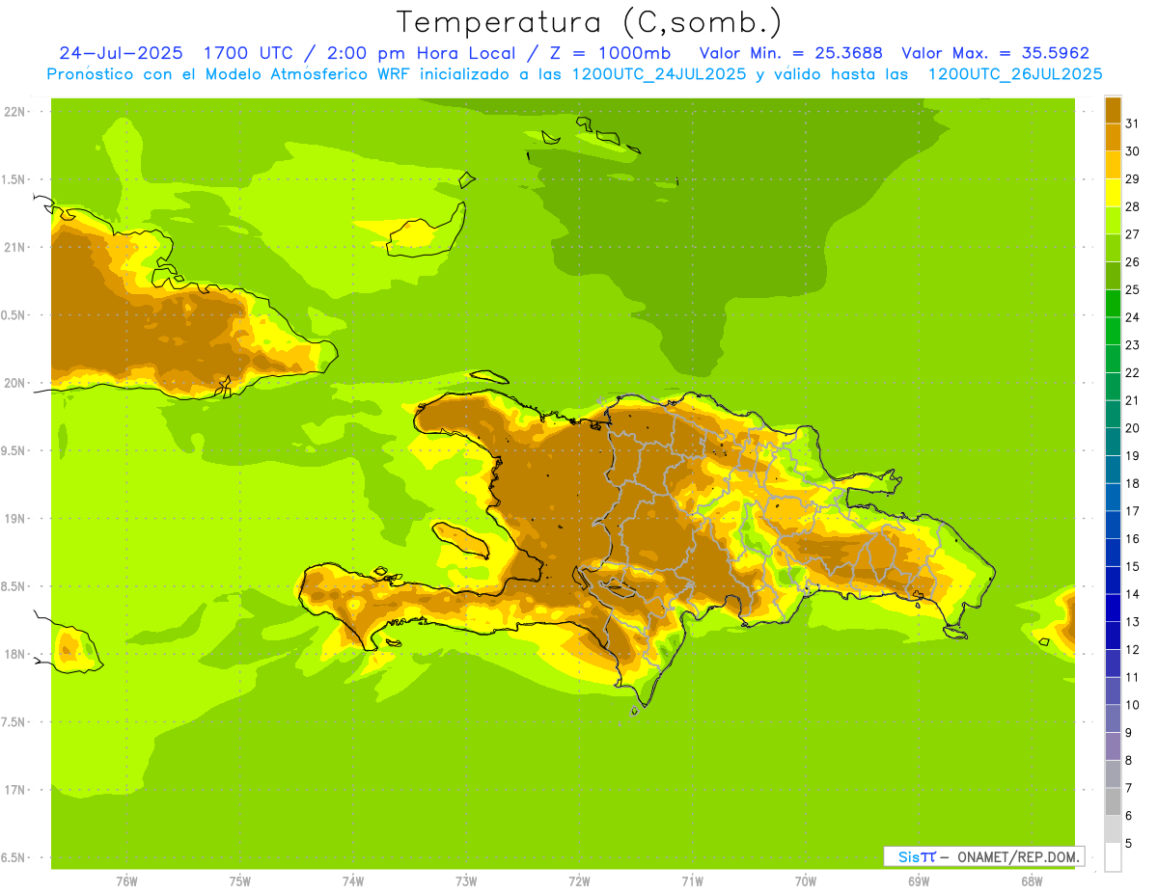The height and width of the screenshot is (894, 1158).
Task: Click "1200UTC_24JUL2025" initialization time text
Action: [659, 74]
